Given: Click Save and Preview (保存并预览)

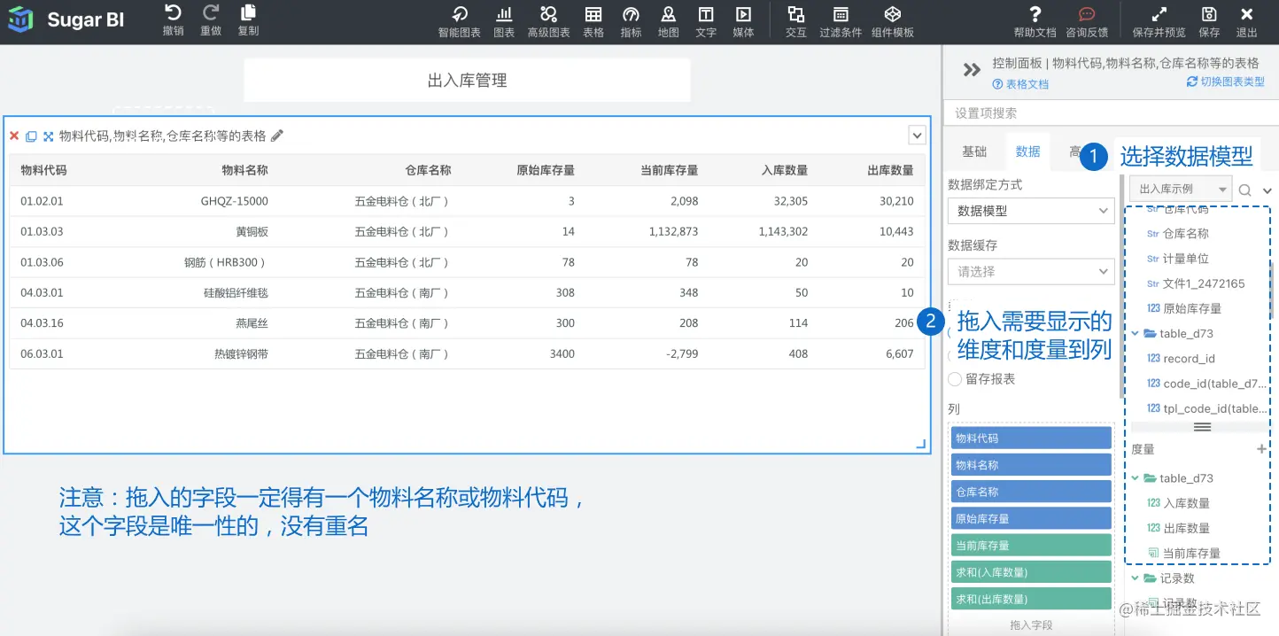Looking at the screenshot, I should (x=1159, y=22).
